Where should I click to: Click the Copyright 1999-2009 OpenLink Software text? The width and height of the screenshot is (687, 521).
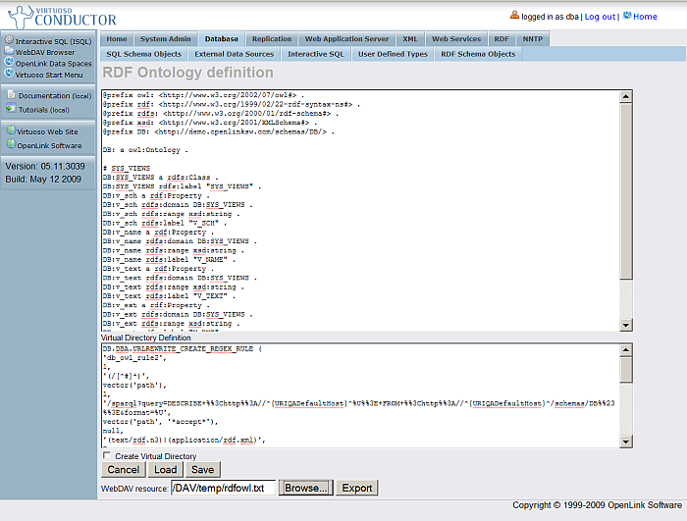[597, 505]
